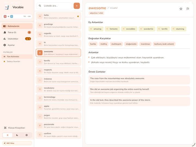Click the müthiş translation chip
The image size is (196, 147).
pyautogui.click(x=104, y=44)
